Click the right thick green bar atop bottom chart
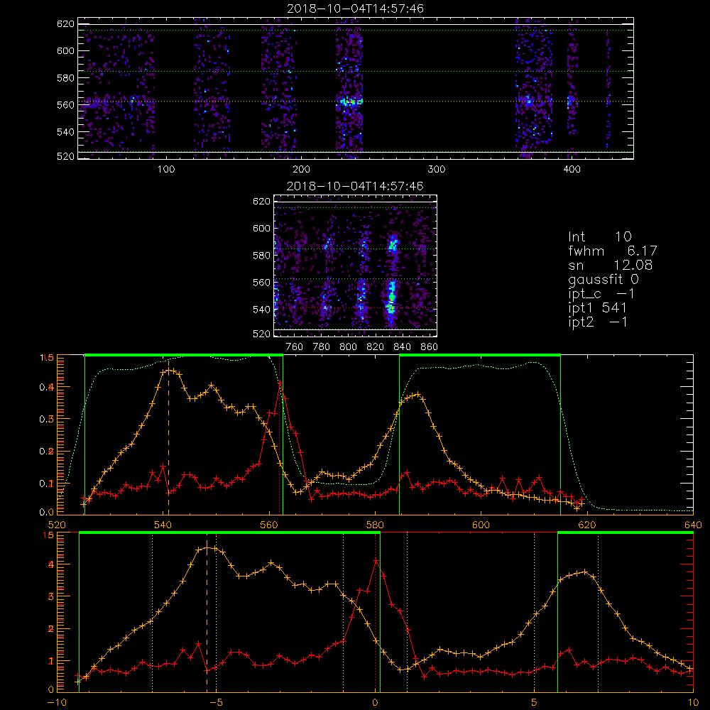Image resolution: width=710 pixels, height=710 pixels. [626, 532]
